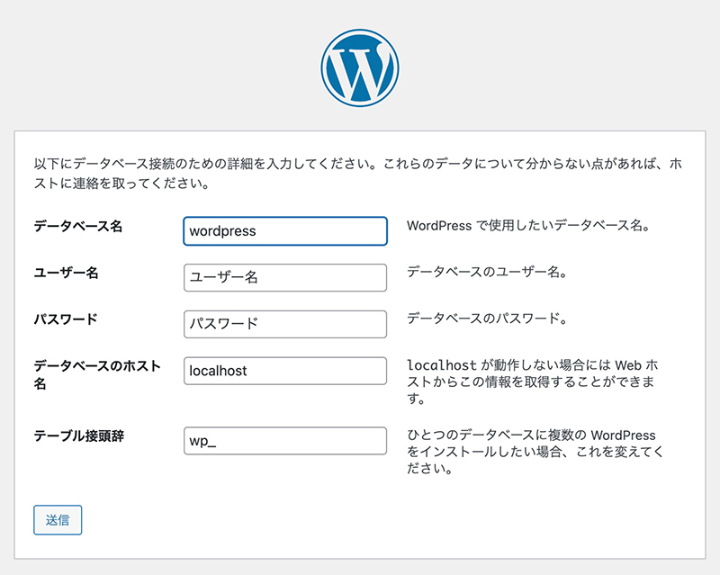Focus the データベース名 field containing wordpress
The width and height of the screenshot is (720, 575).
(284, 231)
